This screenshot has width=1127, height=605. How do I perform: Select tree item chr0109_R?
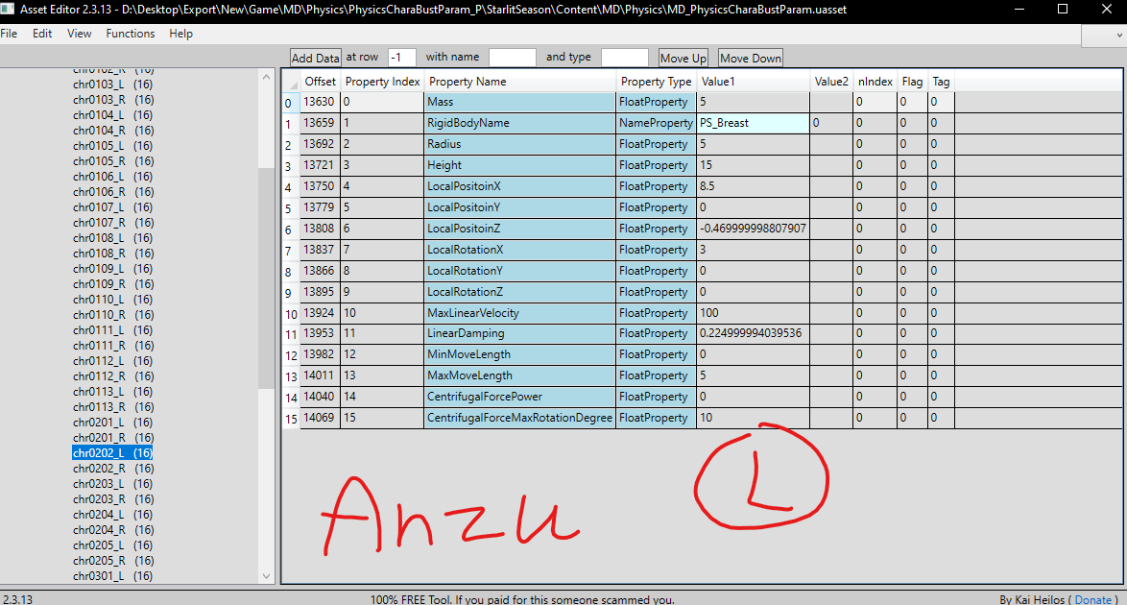(x=113, y=284)
